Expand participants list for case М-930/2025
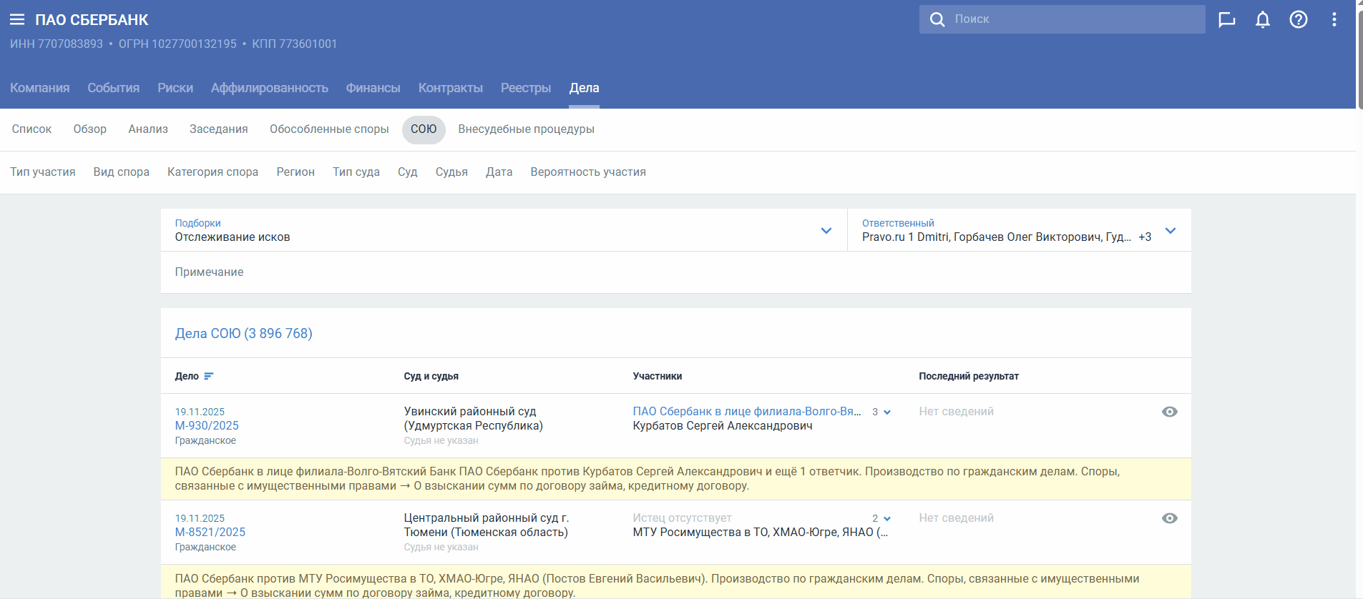Viewport: 1363px width, 599px height. pos(887,412)
